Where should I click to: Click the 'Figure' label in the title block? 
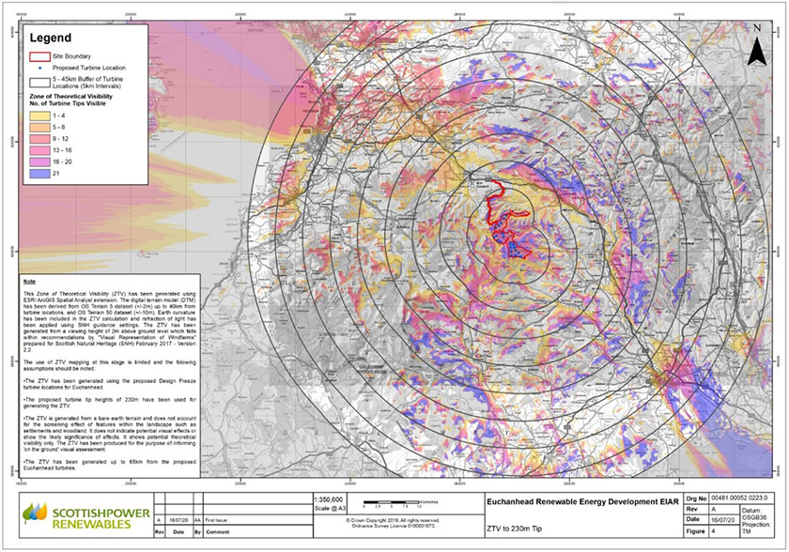click(697, 531)
